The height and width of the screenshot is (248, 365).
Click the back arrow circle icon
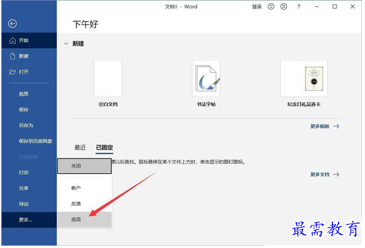(13, 23)
